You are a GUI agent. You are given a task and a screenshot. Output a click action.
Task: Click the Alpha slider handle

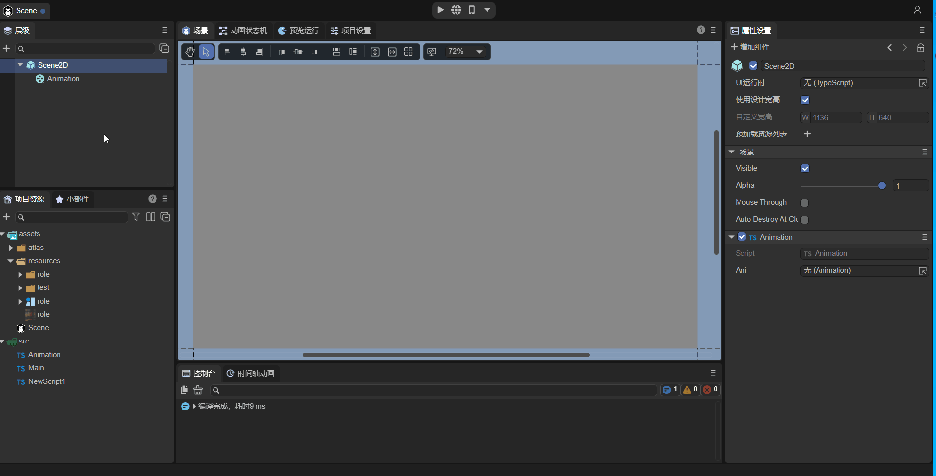[x=881, y=186]
